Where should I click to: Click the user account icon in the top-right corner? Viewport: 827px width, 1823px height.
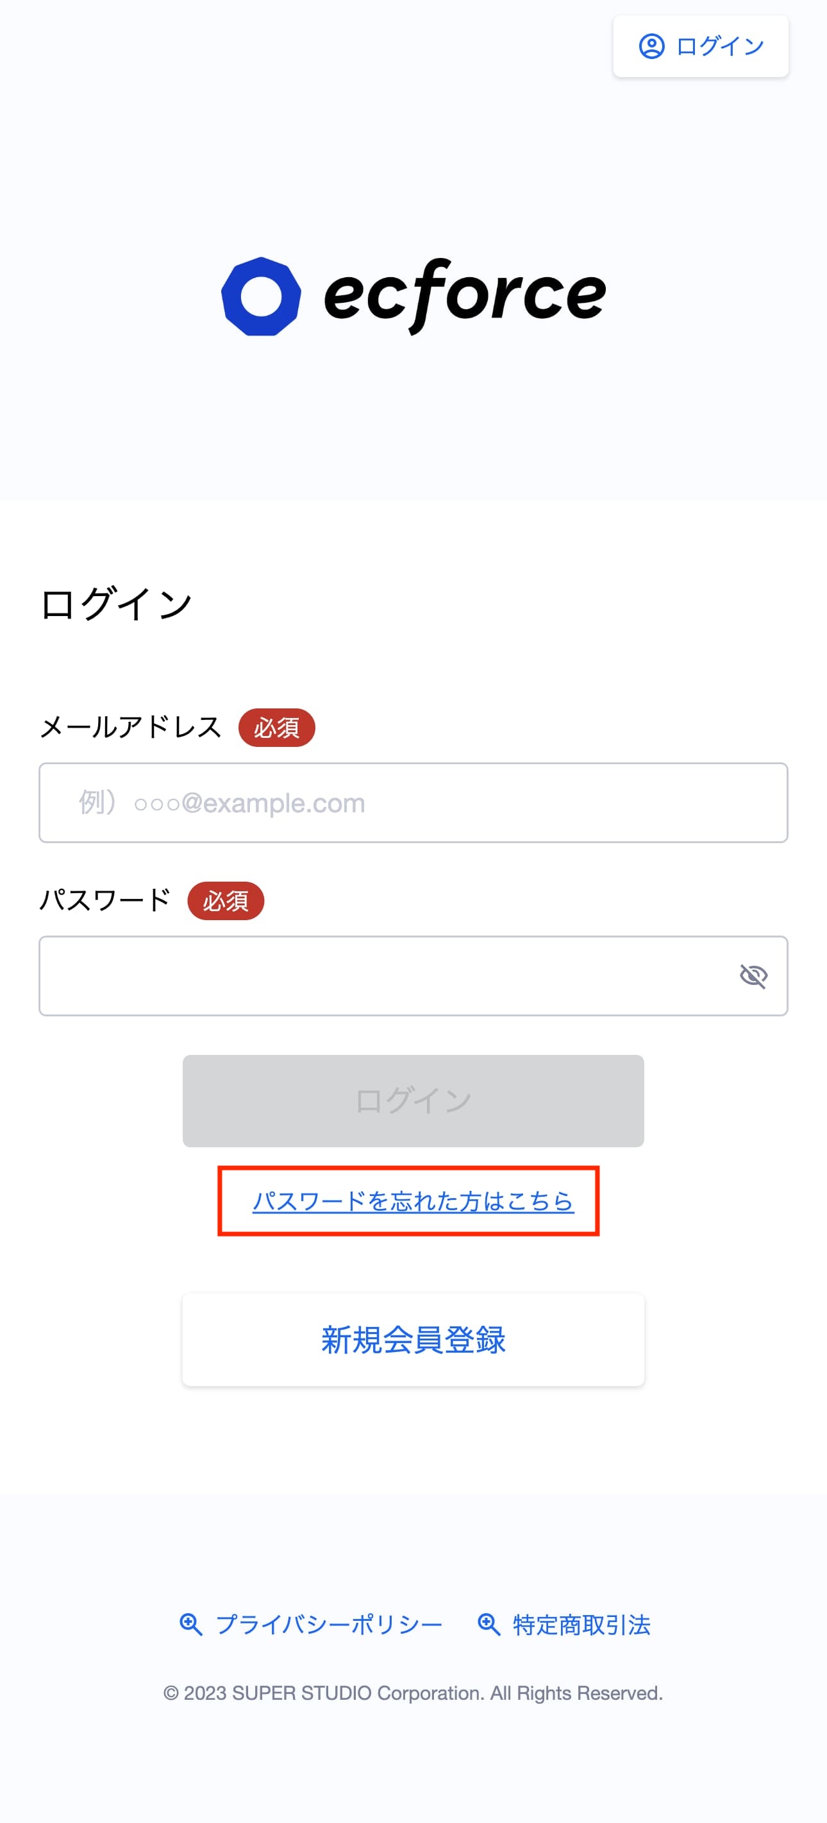point(651,47)
